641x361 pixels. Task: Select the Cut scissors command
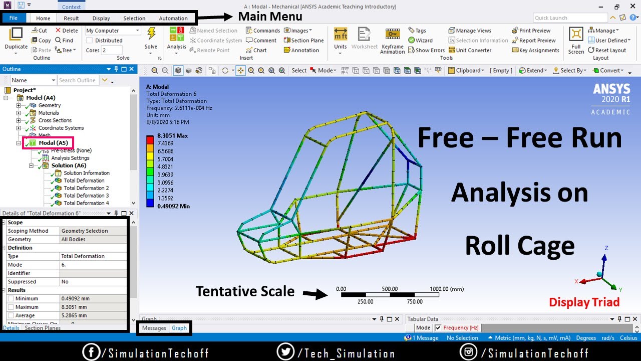[39, 31]
